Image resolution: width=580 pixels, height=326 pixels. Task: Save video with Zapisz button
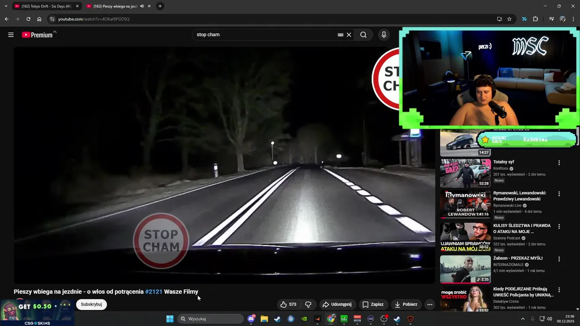tap(373, 304)
